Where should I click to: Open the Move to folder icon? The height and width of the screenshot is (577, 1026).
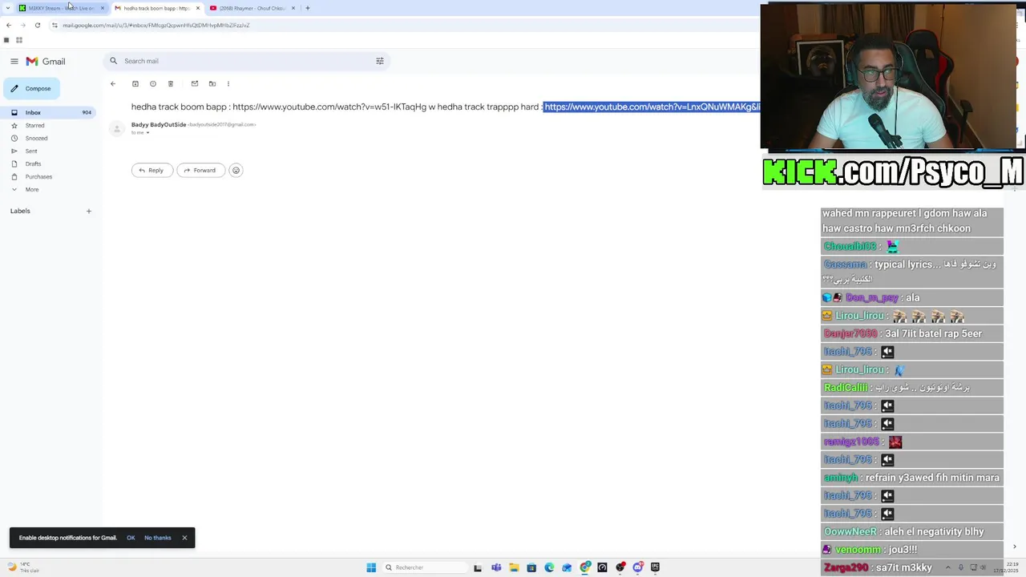[212, 83]
